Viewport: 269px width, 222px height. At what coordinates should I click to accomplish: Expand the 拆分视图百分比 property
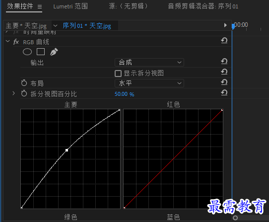point(13,93)
